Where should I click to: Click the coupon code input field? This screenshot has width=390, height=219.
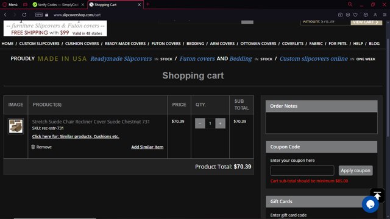click(302, 170)
